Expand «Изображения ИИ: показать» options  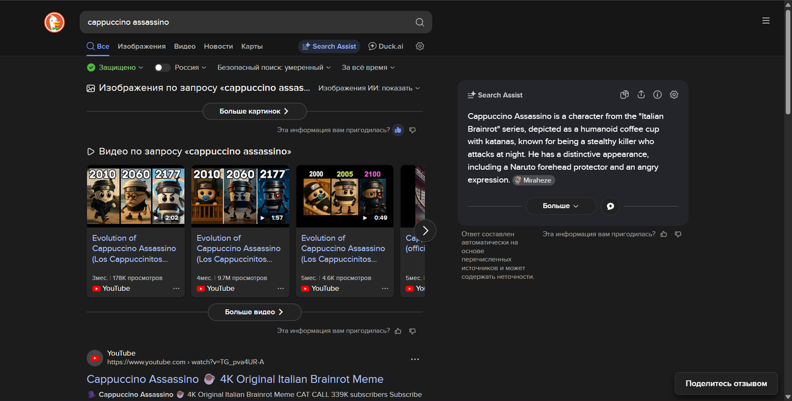coord(368,87)
